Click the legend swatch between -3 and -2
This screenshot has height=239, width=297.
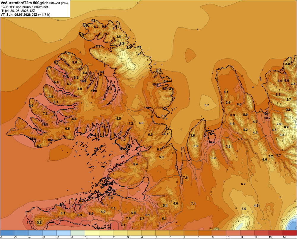[x=49, y=233]
